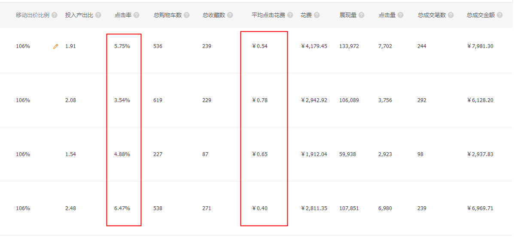Click the 点击率 column header text
This screenshot has width=514, height=238.
[123, 15]
